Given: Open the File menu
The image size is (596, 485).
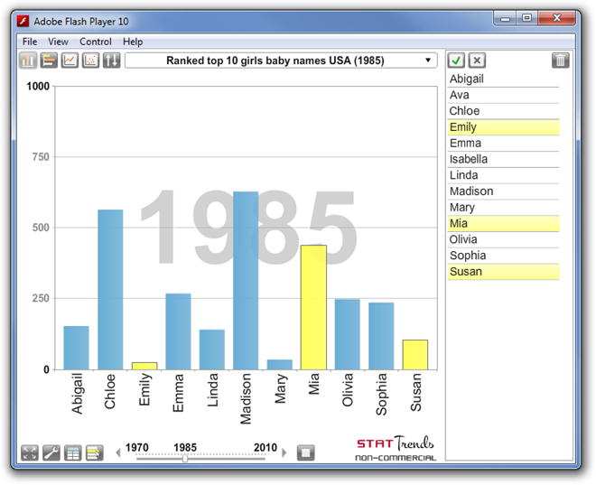Looking at the screenshot, I should 30,42.
